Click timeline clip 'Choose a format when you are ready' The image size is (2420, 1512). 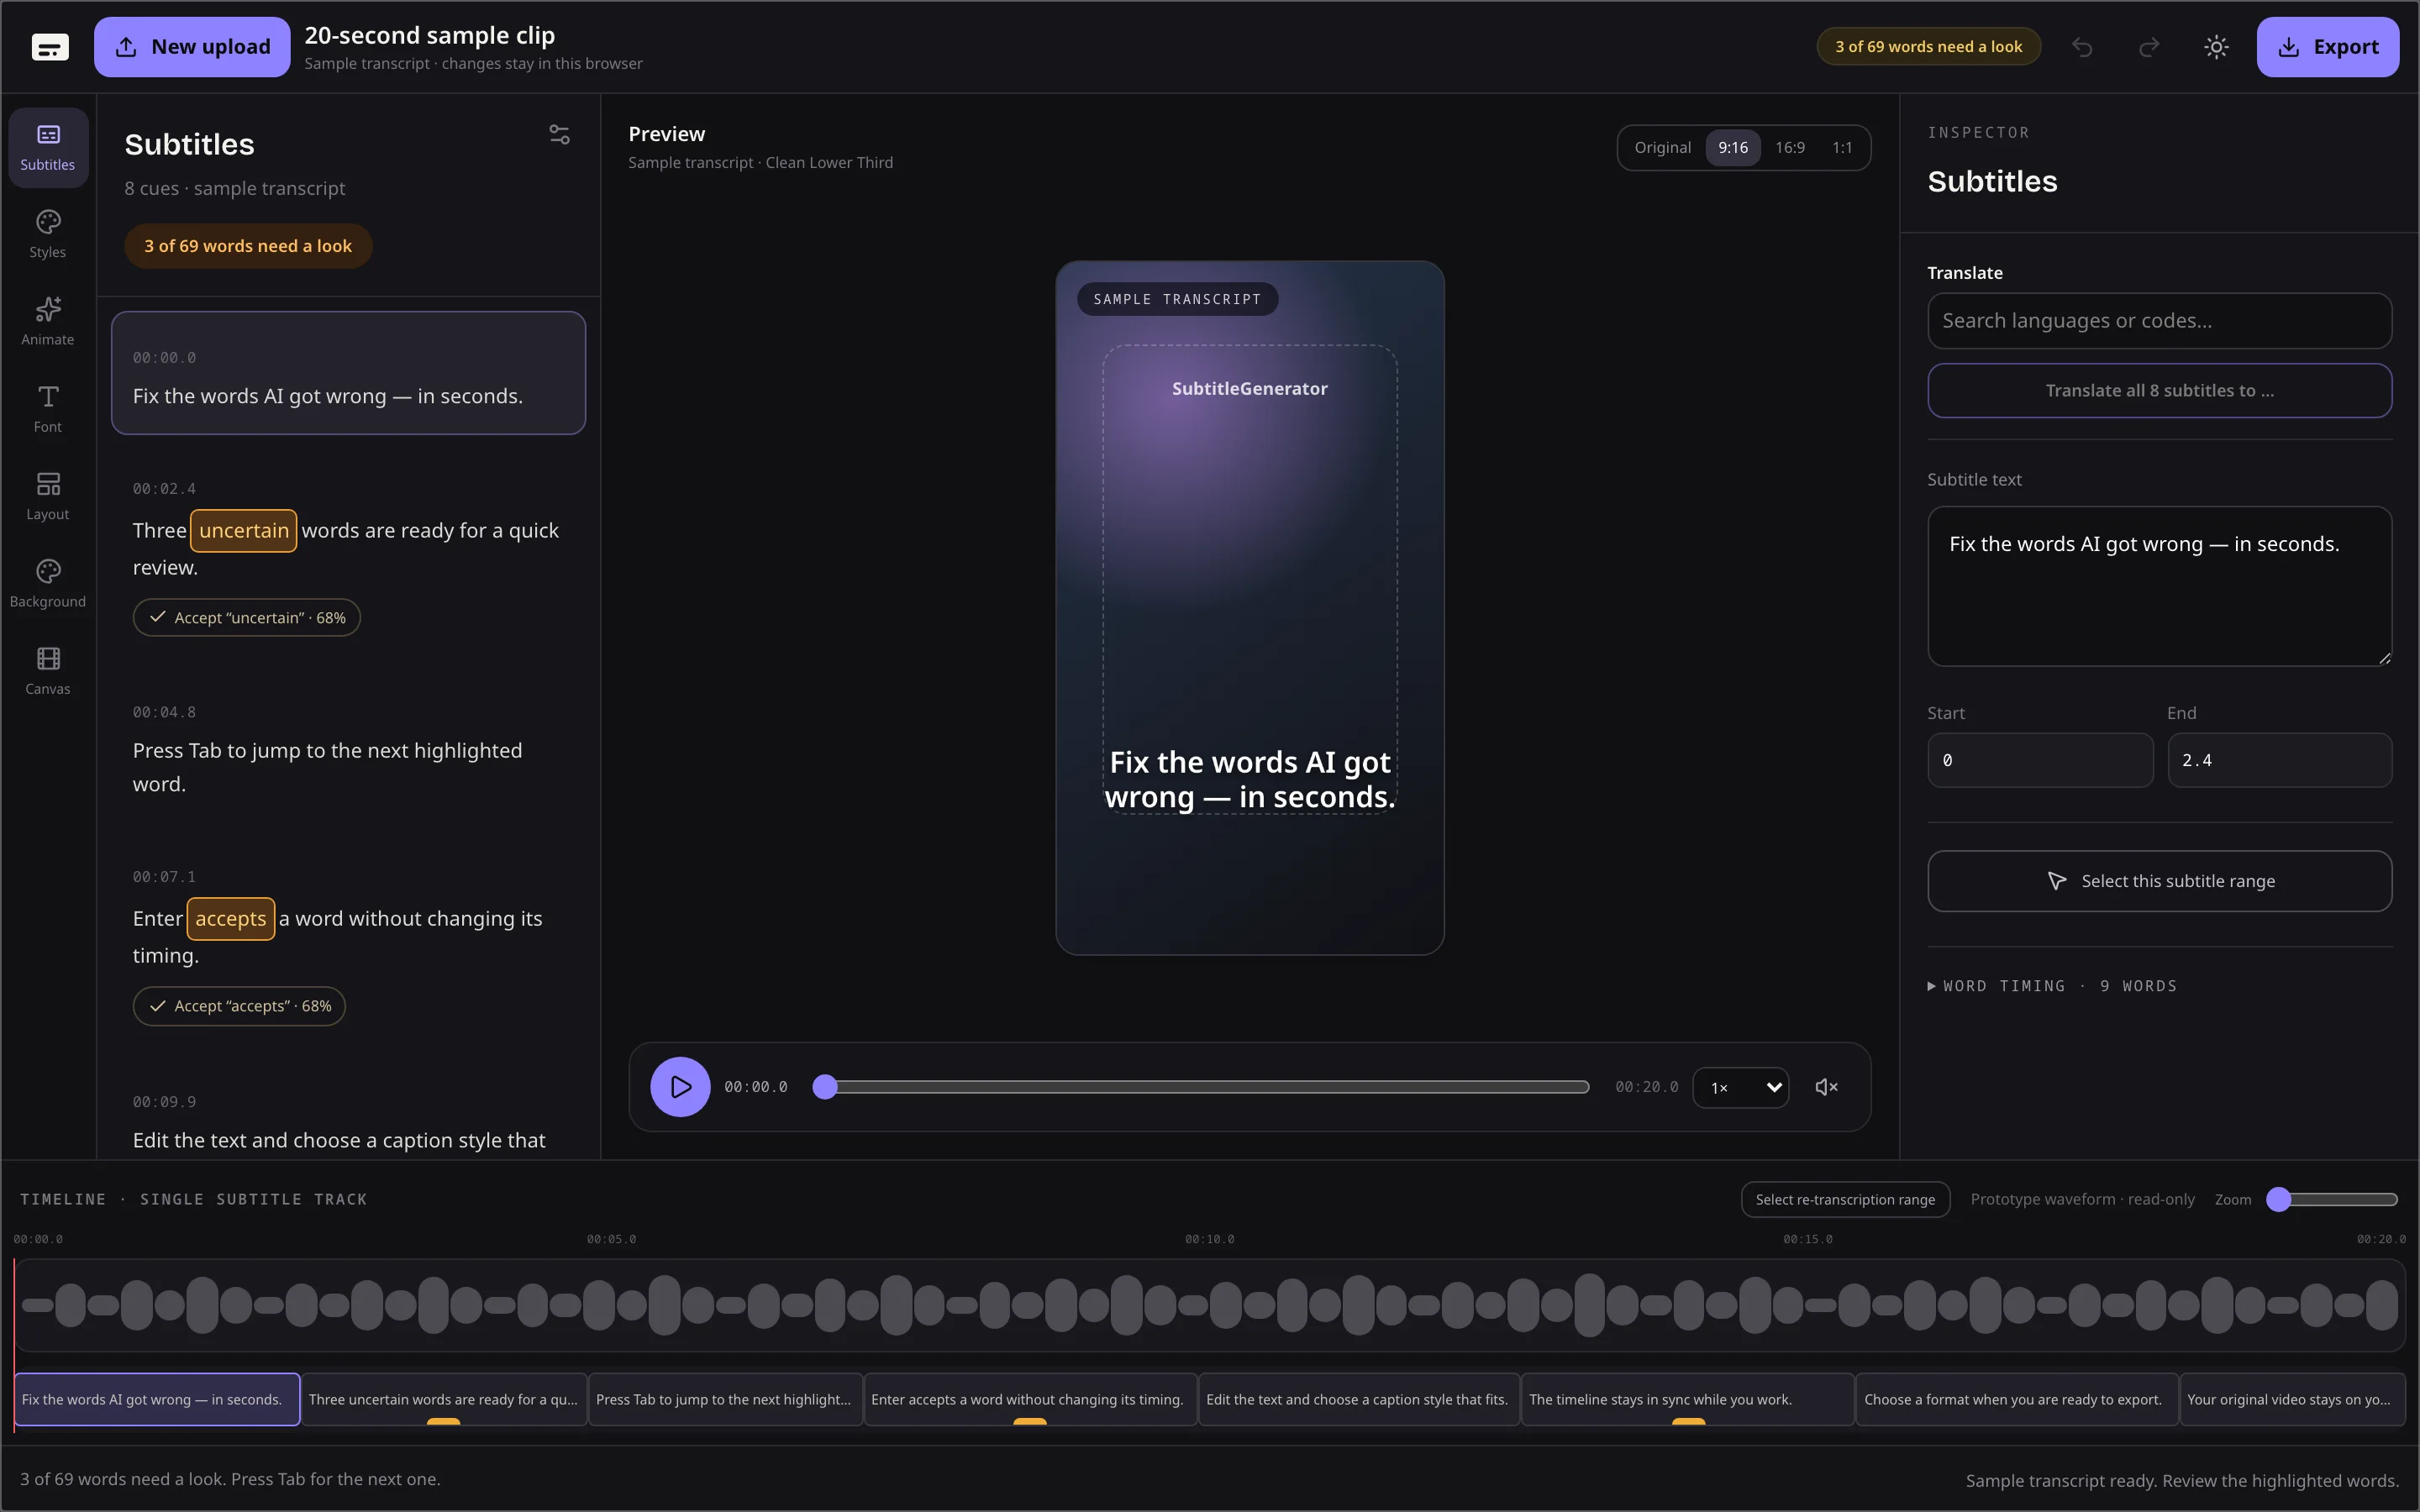2017,1400
